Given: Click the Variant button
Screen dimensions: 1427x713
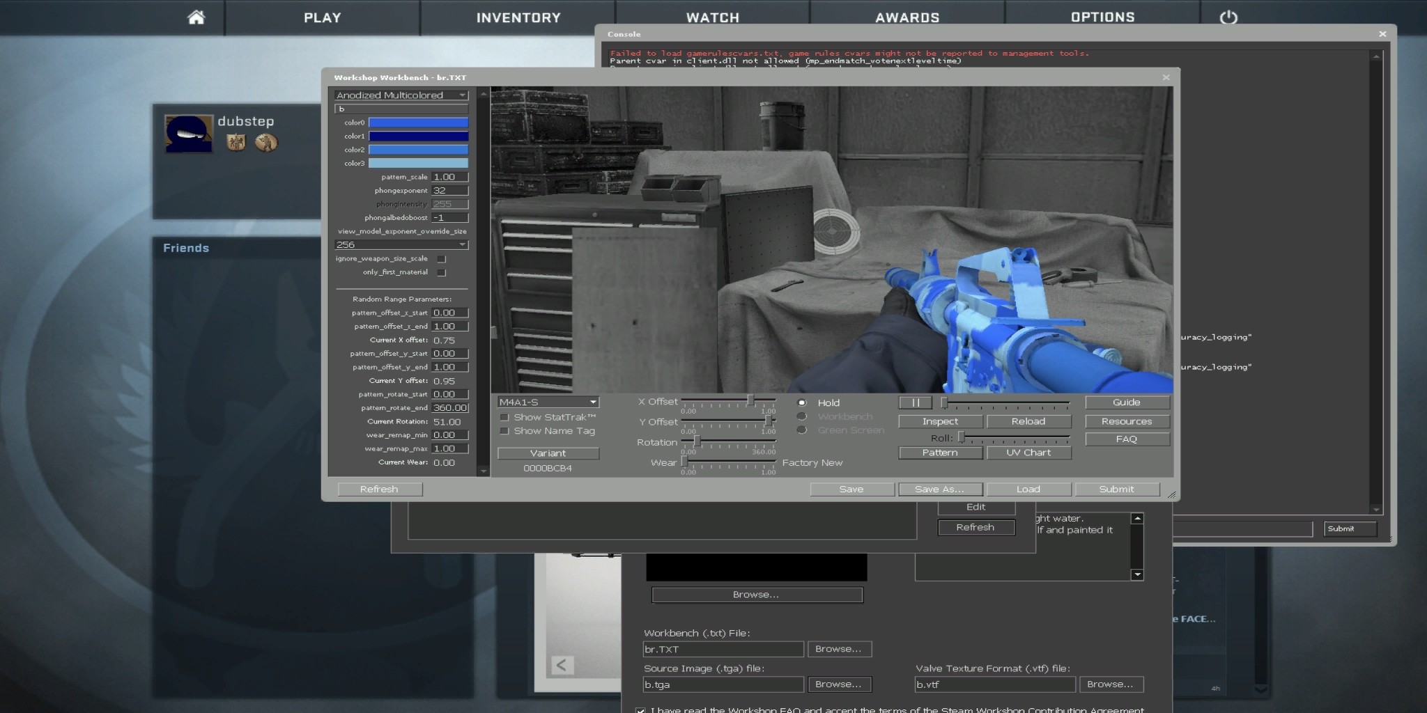Looking at the screenshot, I should point(548,453).
